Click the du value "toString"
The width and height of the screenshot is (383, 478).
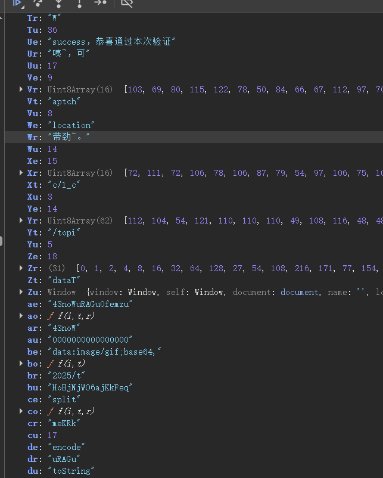(x=71, y=471)
